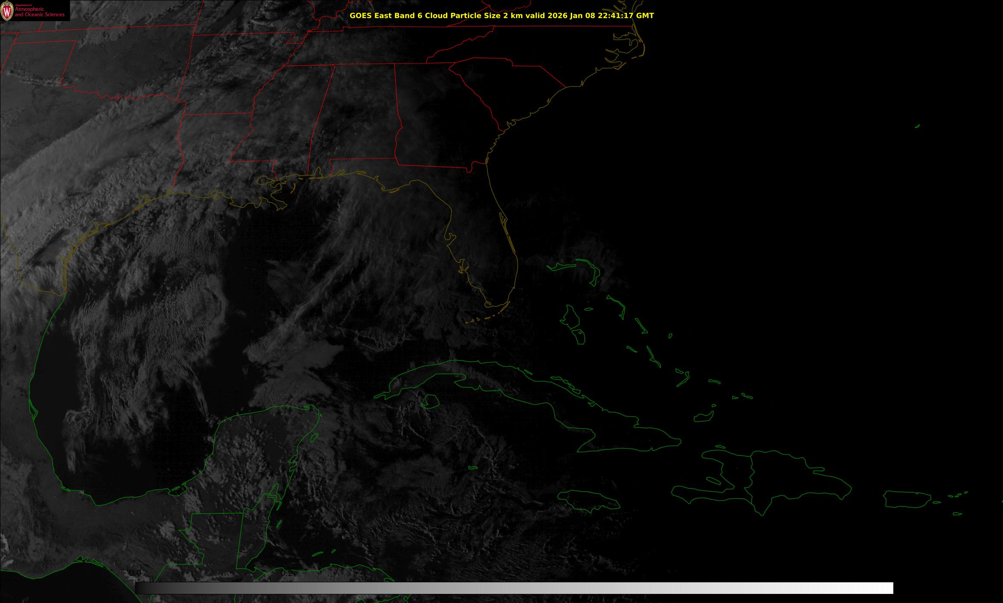Click the 0.2 colorbar tick label
Image resolution: width=1003 pixels, height=603 pixels.
[287, 573]
